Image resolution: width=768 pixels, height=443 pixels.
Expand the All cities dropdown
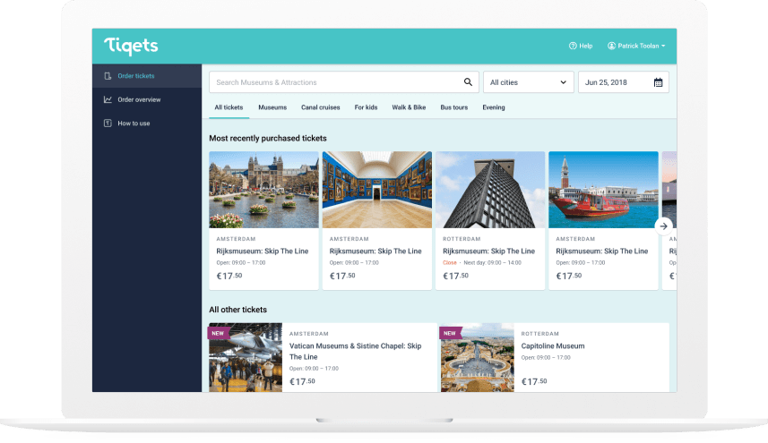(x=529, y=82)
